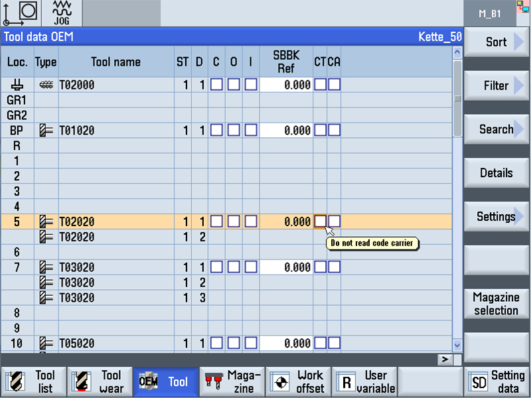The image size is (531, 398).
Task: Click tool icon for T03020 at location 7
Action: (x=46, y=267)
